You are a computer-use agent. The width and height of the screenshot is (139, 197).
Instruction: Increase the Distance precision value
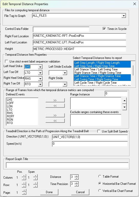pyautogui.click(x=77, y=176)
